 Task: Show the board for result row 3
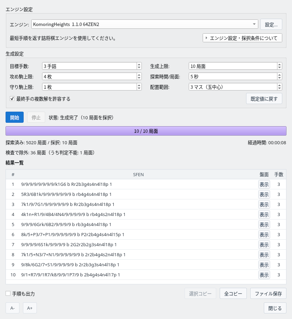[264, 205]
